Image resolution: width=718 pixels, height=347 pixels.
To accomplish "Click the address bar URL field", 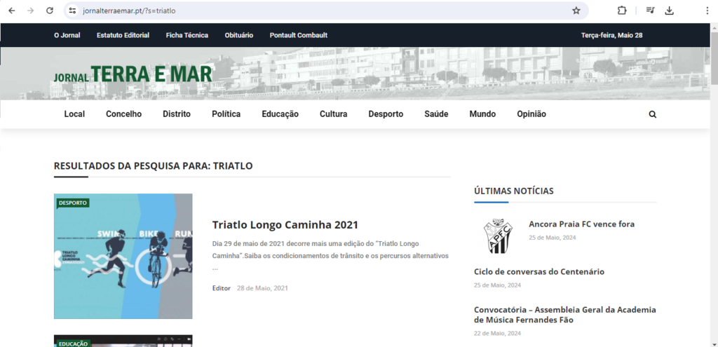I will [325, 11].
